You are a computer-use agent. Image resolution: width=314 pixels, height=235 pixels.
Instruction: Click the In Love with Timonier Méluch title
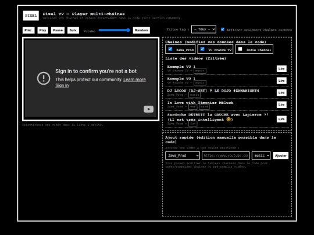click(200, 103)
